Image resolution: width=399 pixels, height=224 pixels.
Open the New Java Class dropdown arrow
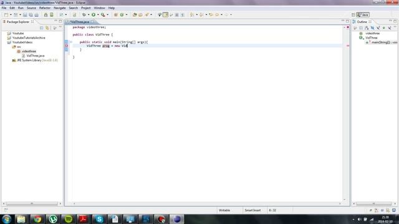coord(127,15)
